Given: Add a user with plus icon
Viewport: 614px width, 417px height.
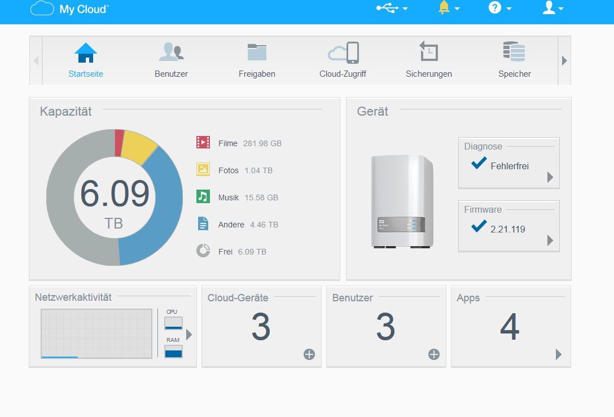Looking at the screenshot, I should point(433,354).
